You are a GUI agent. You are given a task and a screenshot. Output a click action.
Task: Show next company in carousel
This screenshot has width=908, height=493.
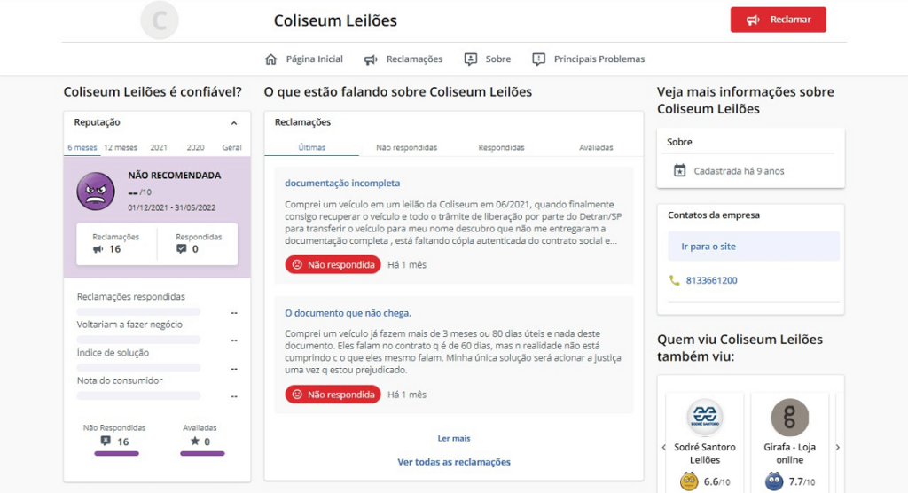[837, 447]
